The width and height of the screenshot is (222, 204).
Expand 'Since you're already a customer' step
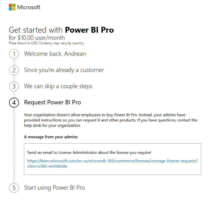[64, 70]
